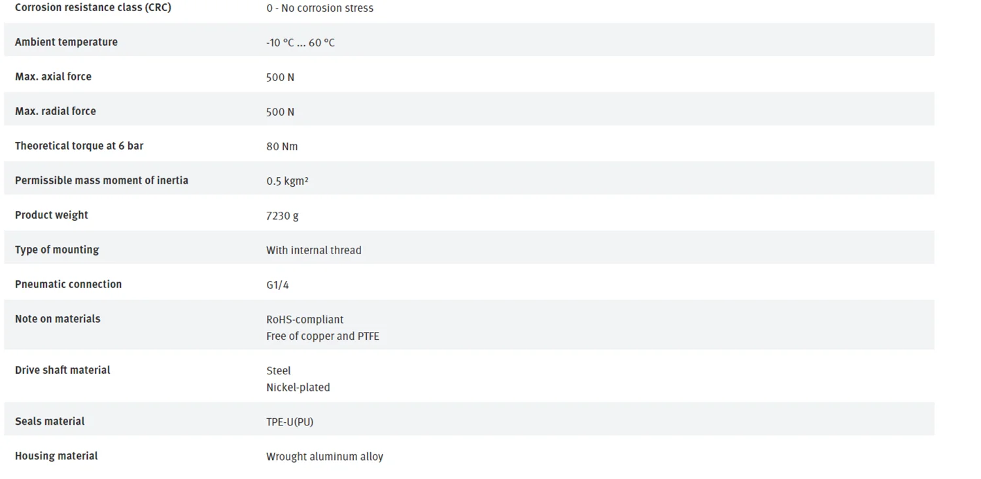Select the 500 N radial force value

280,112
